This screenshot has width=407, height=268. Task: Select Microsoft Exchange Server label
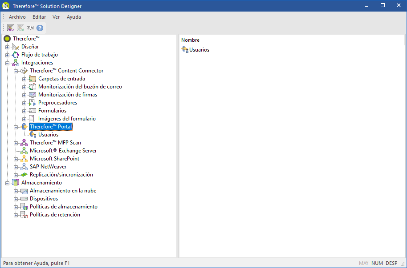(63, 151)
